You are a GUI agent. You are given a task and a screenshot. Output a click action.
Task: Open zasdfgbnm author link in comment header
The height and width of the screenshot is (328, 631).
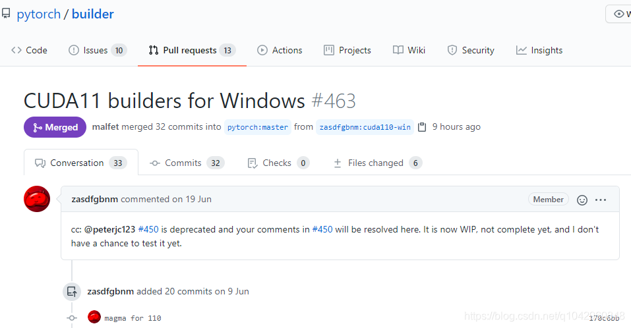pos(94,199)
